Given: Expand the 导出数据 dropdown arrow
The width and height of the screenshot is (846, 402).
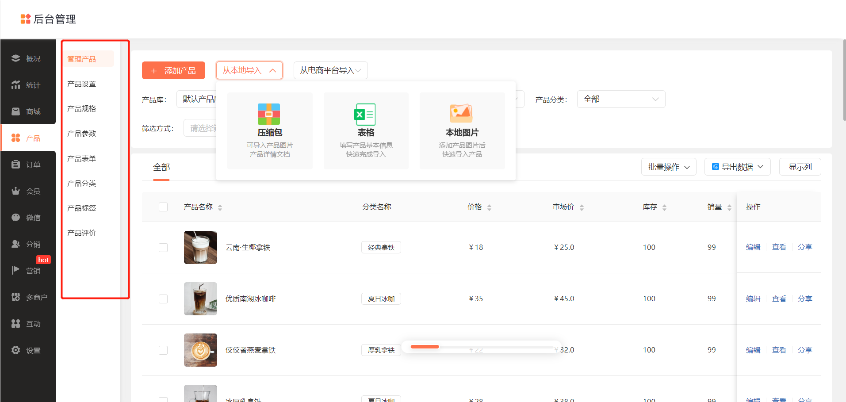Looking at the screenshot, I should (x=761, y=167).
